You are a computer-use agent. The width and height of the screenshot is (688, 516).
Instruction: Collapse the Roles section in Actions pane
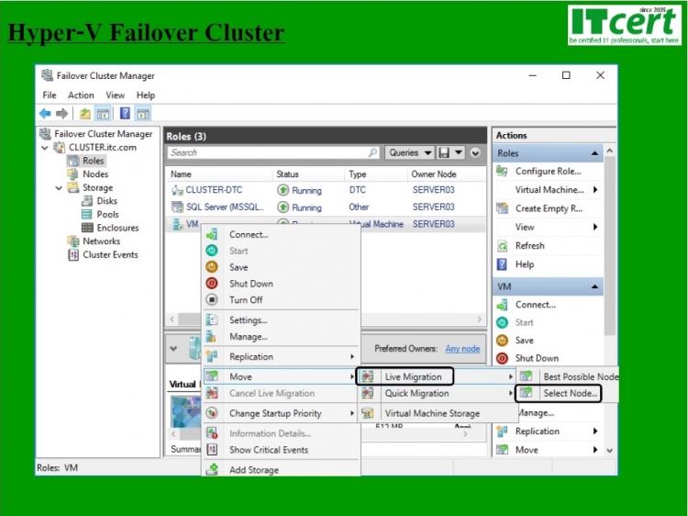pos(594,153)
